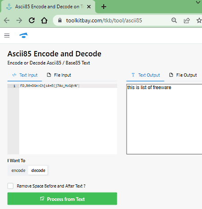Switch to the File Output tab

click(183, 75)
